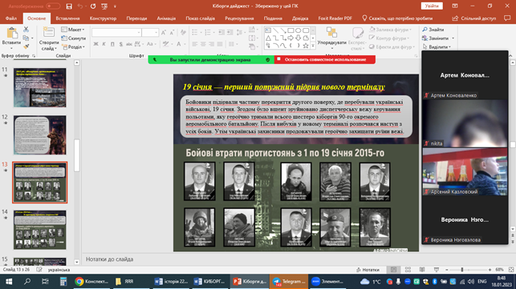The image size is (516, 289).
Task: Open the Insert (Вставлення) ribbon tab
Action: (67, 18)
